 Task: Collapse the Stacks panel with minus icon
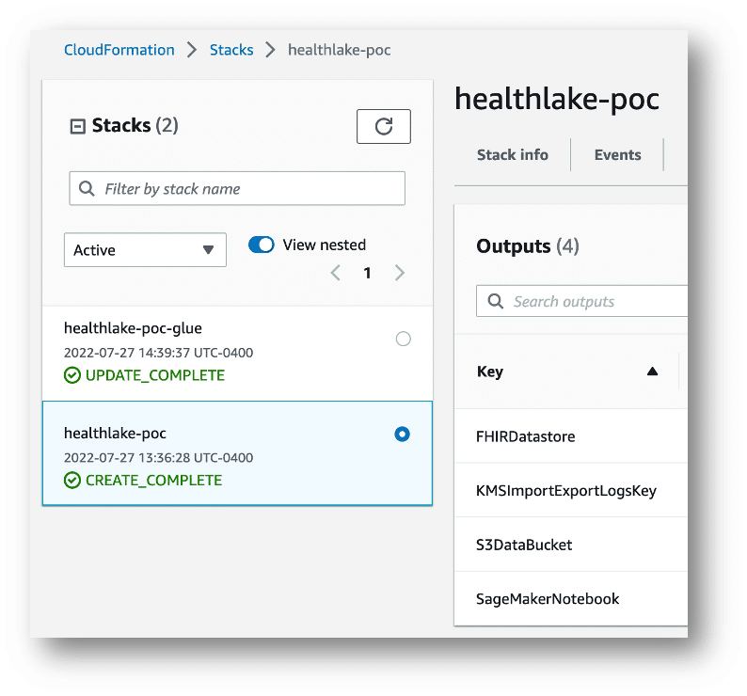click(x=78, y=126)
